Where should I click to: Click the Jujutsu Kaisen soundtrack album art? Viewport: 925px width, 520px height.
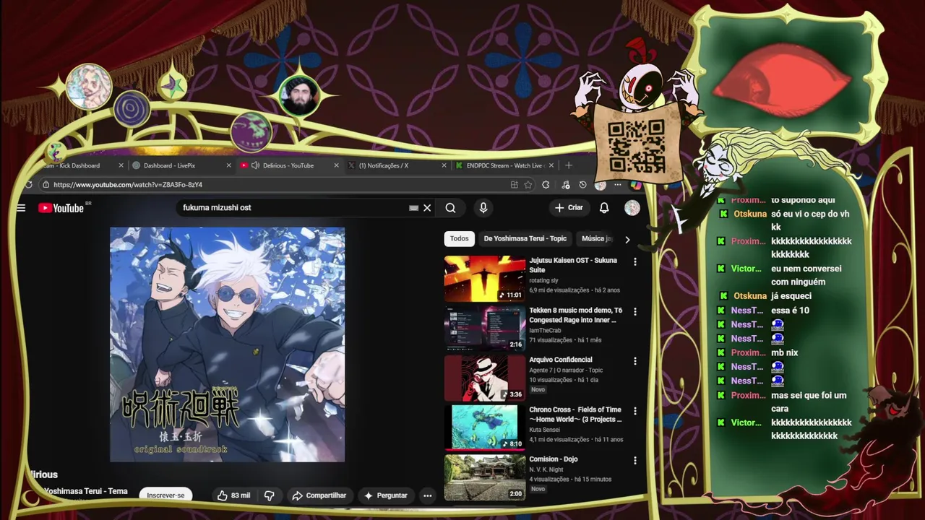227,344
